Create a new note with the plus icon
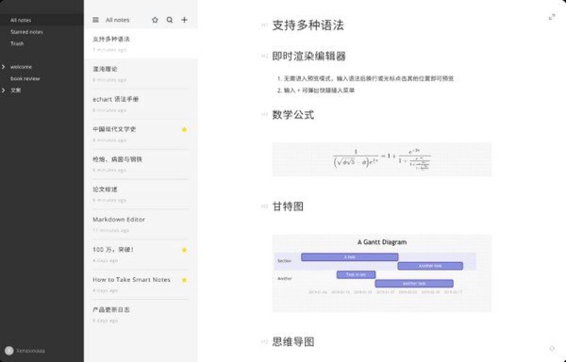 tap(185, 20)
